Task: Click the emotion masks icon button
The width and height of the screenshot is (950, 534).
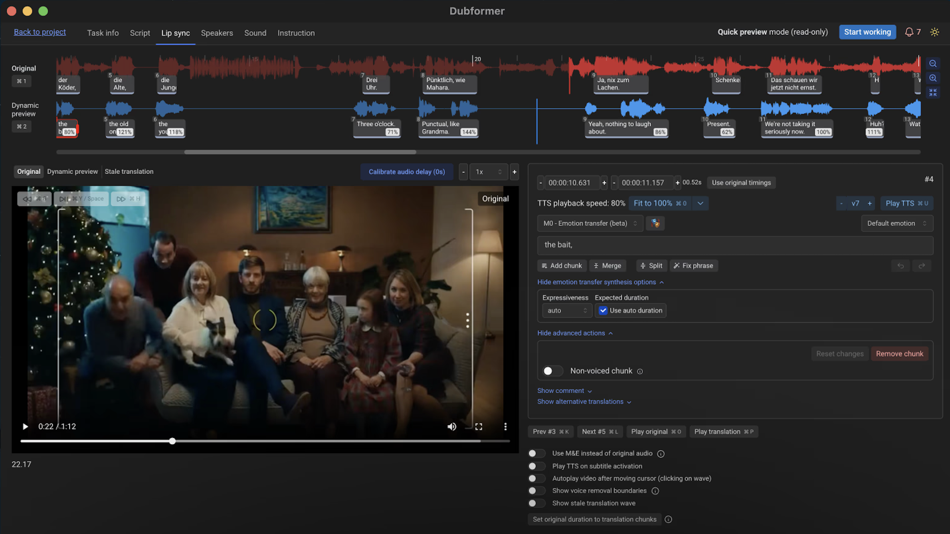Action: pos(655,223)
